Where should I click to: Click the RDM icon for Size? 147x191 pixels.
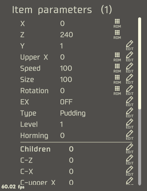tap(117, 79)
